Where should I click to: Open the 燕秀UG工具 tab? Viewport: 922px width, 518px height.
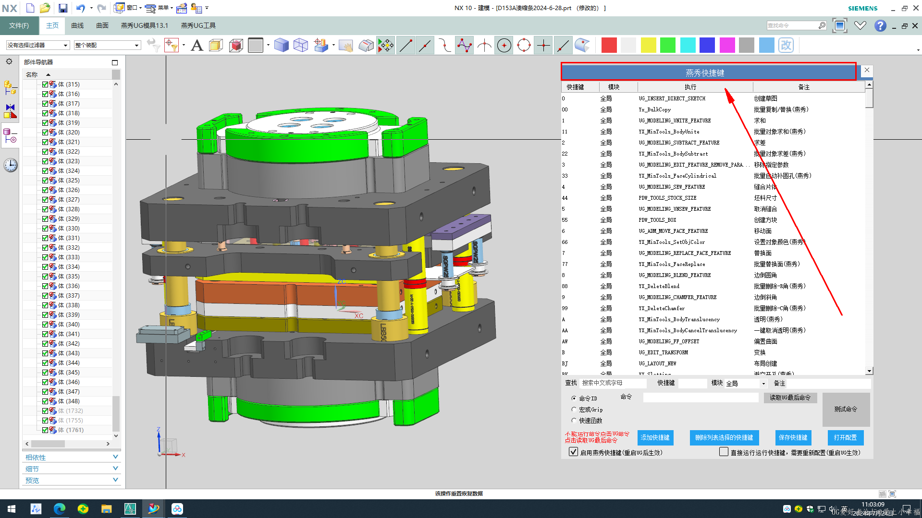point(198,25)
